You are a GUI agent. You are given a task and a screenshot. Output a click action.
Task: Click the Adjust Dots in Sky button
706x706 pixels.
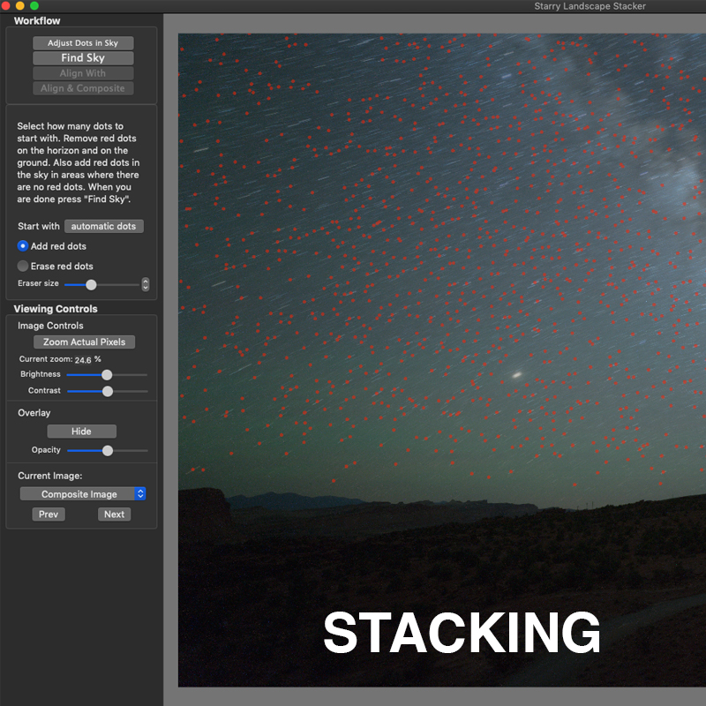[83, 42]
